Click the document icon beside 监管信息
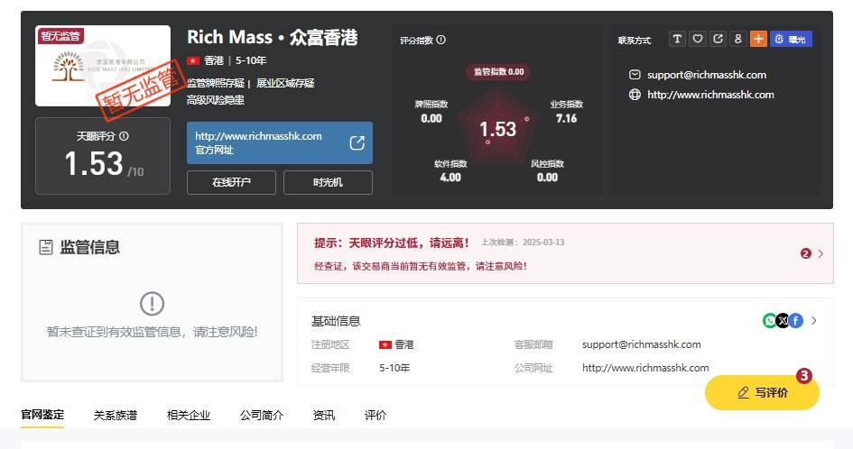This screenshot has height=449, width=853. pos(46,247)
